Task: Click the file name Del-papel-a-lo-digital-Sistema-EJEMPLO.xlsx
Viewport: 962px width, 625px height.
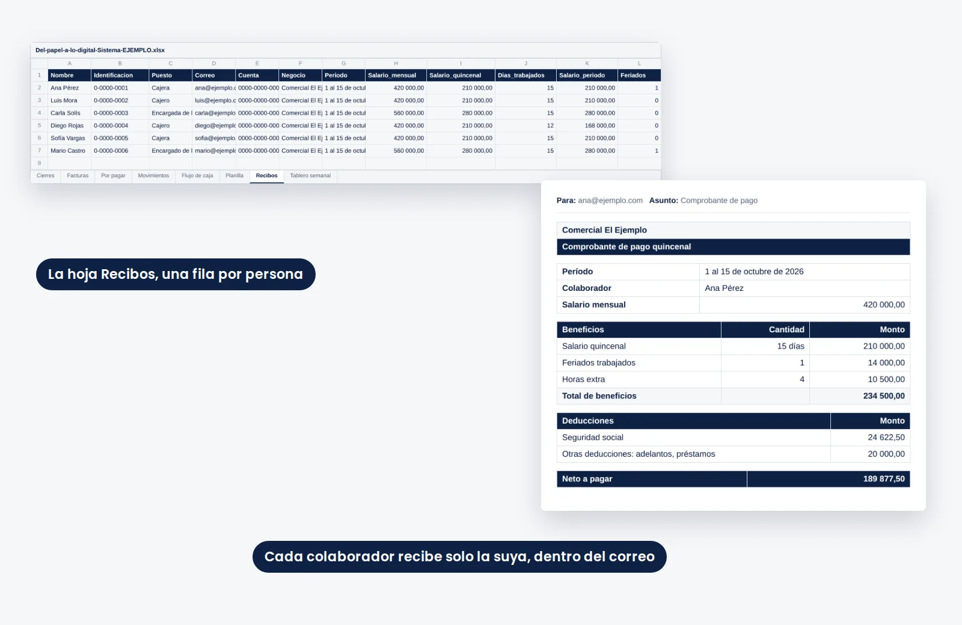Action: (100, 50)
